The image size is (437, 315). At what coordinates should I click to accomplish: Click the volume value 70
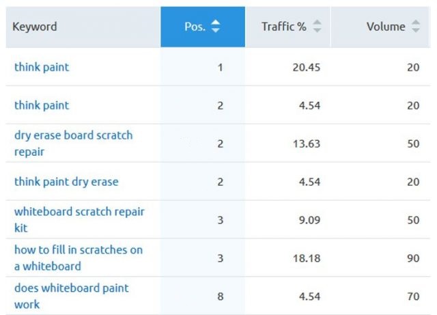point(412,297)
